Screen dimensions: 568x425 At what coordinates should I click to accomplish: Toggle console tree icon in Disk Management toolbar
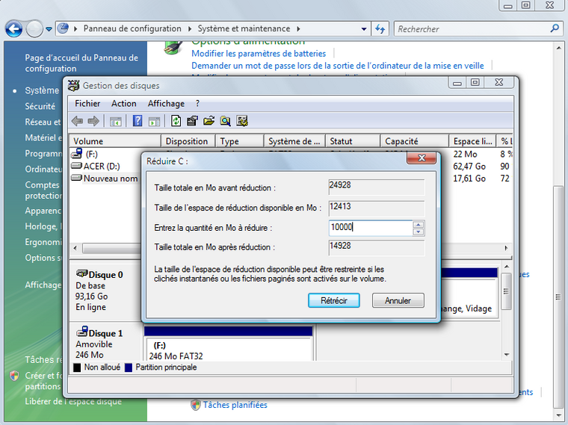pyautogui.click(x=116, y=121)
